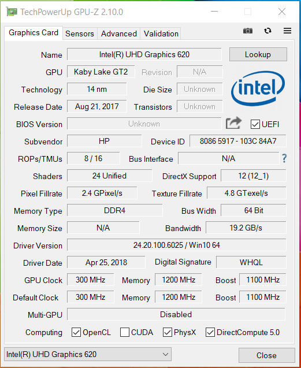This screenshot has width=301, height=368.
Task: Select the Device ID field
Action: tap(238, 141)
